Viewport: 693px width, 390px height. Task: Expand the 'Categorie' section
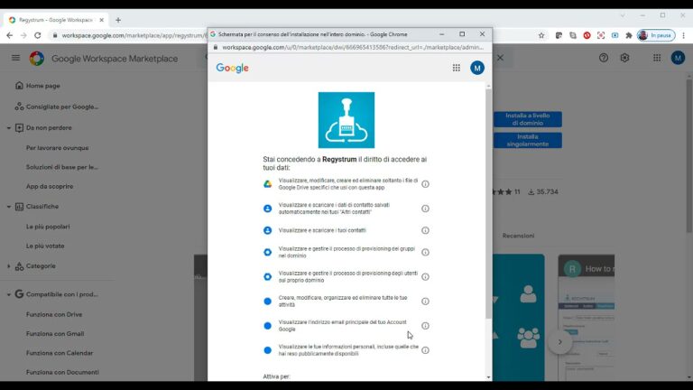tap(9, 266)
